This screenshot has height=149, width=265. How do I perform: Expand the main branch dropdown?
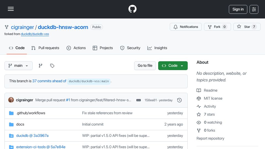[18, 66]
